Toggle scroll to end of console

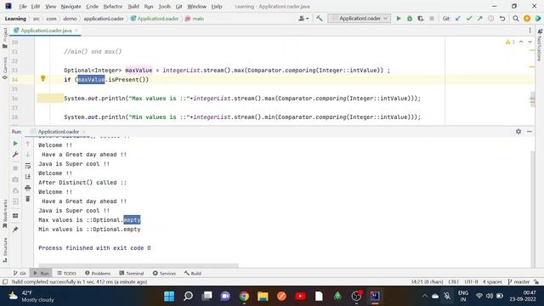28,177
